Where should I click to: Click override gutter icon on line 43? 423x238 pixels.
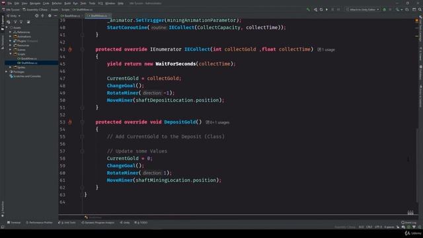(x=70, y=50)
